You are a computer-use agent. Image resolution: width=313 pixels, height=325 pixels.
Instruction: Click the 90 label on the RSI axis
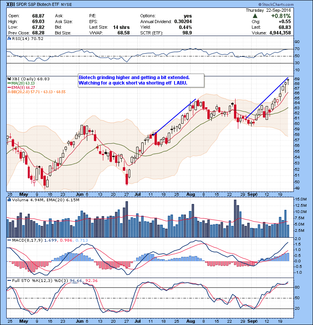click(x=297, y=42)
